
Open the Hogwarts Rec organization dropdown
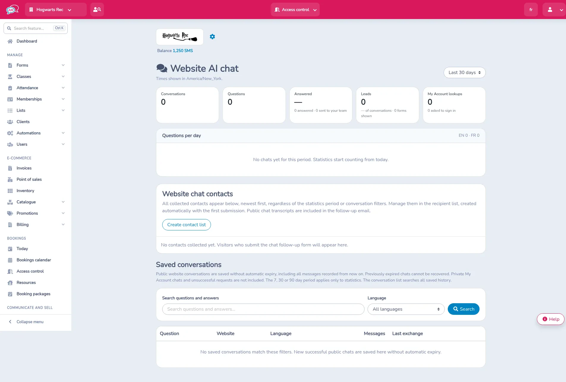[56, 10]
